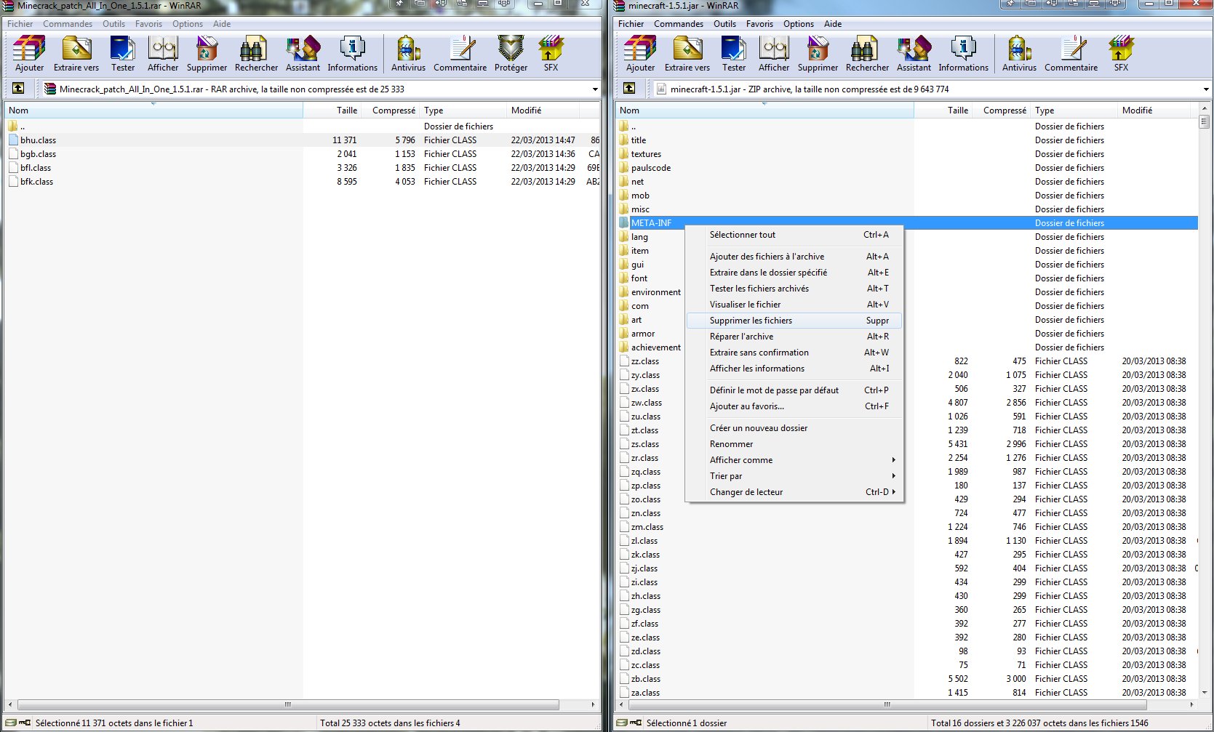Open Commandes menu in left window
The height and width of the screenshot is (732, 1214).
point(68,24)
